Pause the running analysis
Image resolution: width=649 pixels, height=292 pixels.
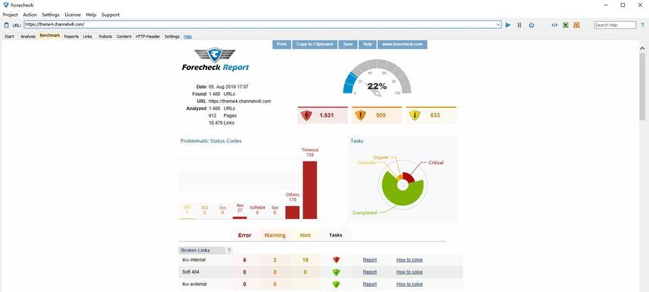tap(519, 25)
